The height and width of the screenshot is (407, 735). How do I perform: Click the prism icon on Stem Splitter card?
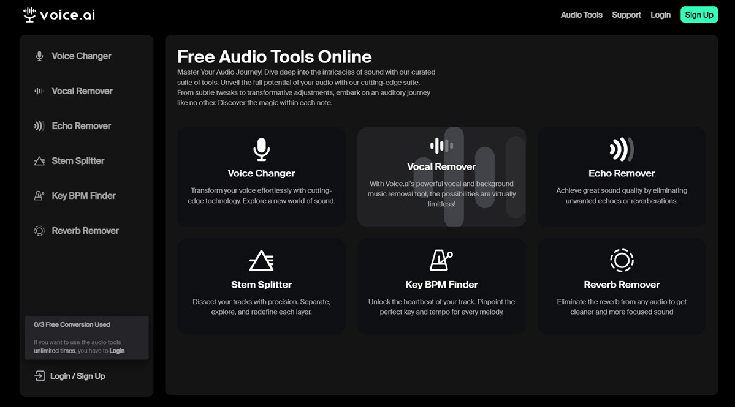click(261, 261)
